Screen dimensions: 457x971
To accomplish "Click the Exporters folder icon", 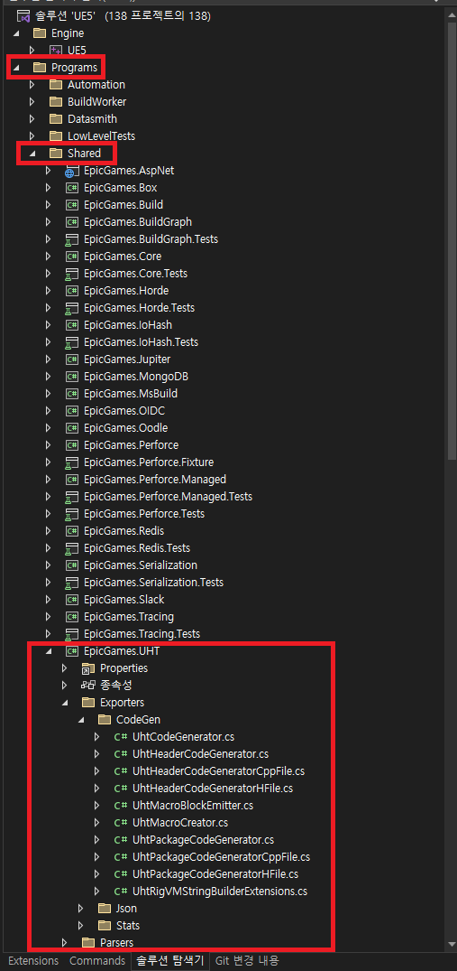I will tap(88, 702).
